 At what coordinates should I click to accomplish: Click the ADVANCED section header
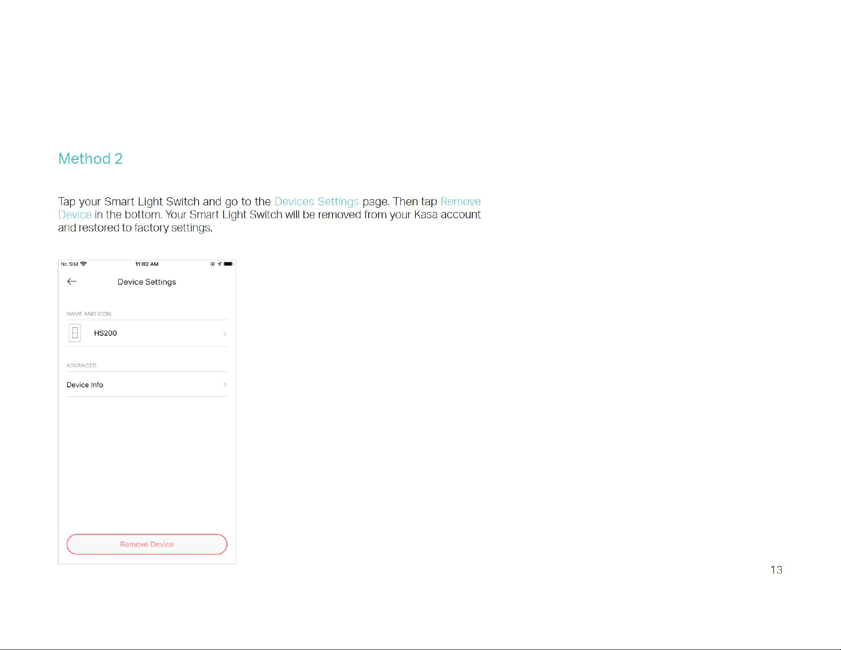(81, 365)
